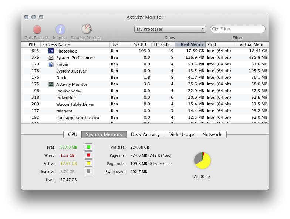290x219 pixels.
Task: Click System Preferences' 126.9 MB real memory
Action: (195, 57)
